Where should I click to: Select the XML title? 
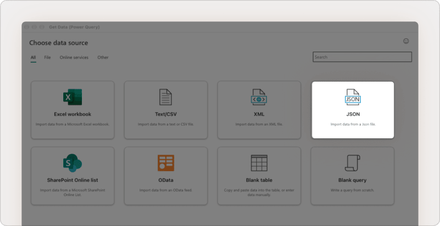(258, 114)
